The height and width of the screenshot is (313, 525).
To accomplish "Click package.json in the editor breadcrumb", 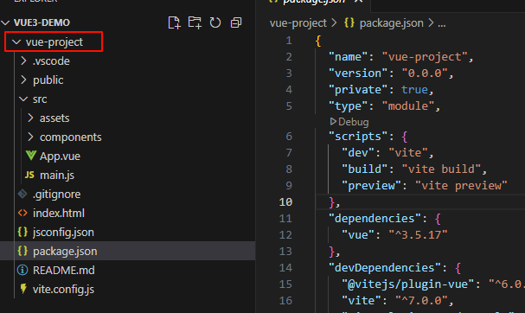I will click(x=392, y=23).
